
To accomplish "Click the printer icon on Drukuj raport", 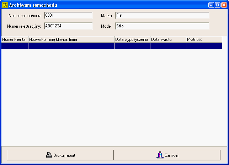I will coord(49,155).
